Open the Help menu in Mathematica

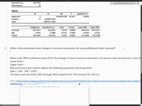58,87
